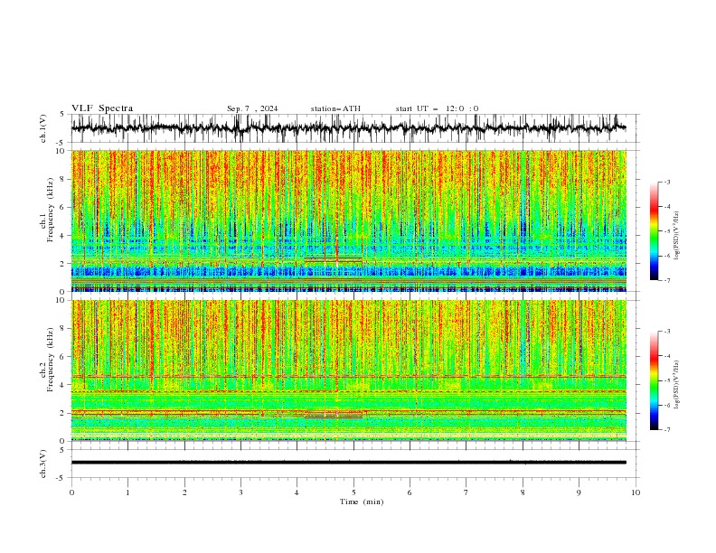Click the "Time (min)" x-axis label
The width and height of the screenshot is (716, 553).
362,501
